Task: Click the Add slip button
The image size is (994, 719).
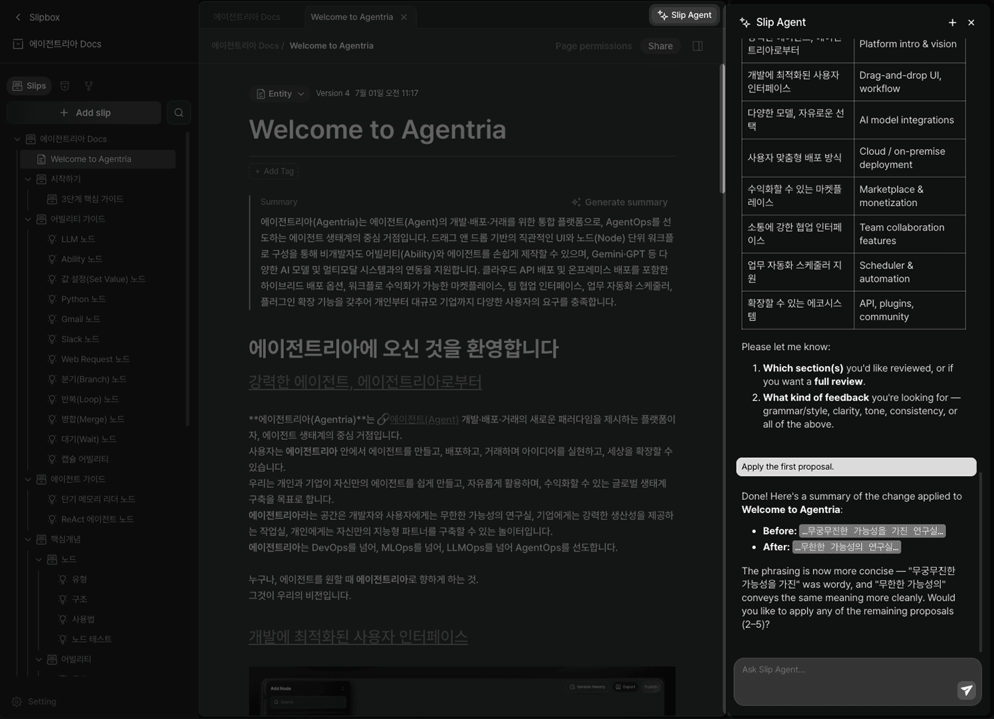Action: pos(84,113)
